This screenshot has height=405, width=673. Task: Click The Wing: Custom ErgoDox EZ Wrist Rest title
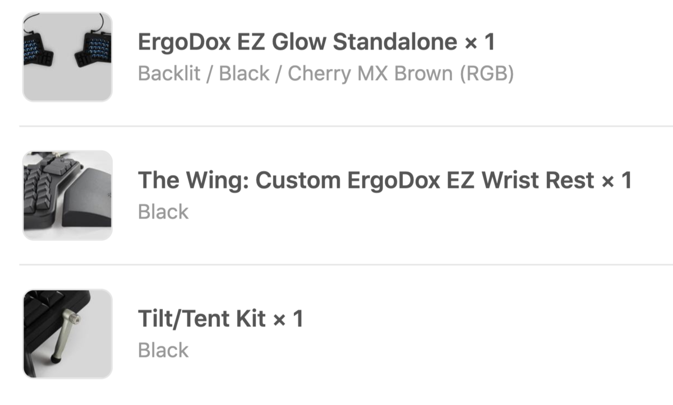pyautogui.click(x=366, y=180)
